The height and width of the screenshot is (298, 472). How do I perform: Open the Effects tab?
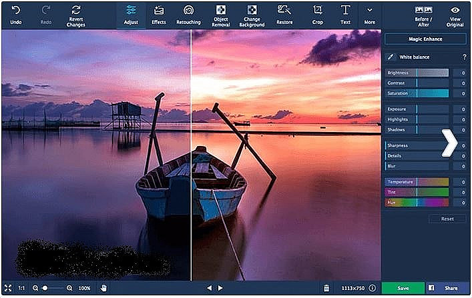pos(159,15)
